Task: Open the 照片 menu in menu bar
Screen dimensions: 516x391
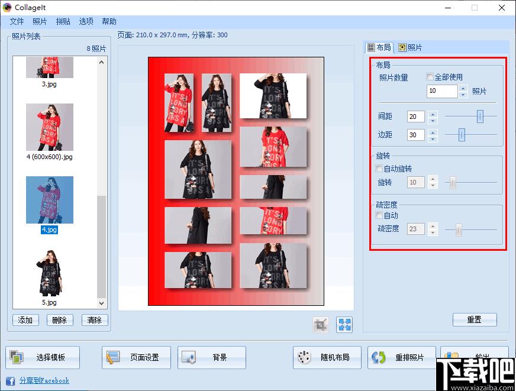Action: (x=40, y=21)
